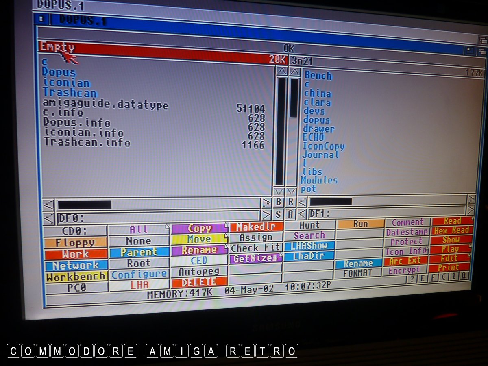Select the china directory in right pane
488x366 pixels.
(317, 93)
